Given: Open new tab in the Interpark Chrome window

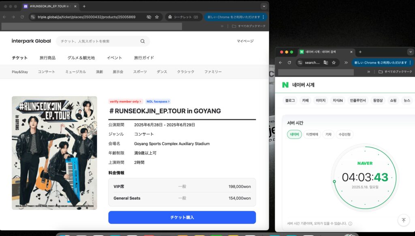Looking at the screenshot, I should point(84,6).
